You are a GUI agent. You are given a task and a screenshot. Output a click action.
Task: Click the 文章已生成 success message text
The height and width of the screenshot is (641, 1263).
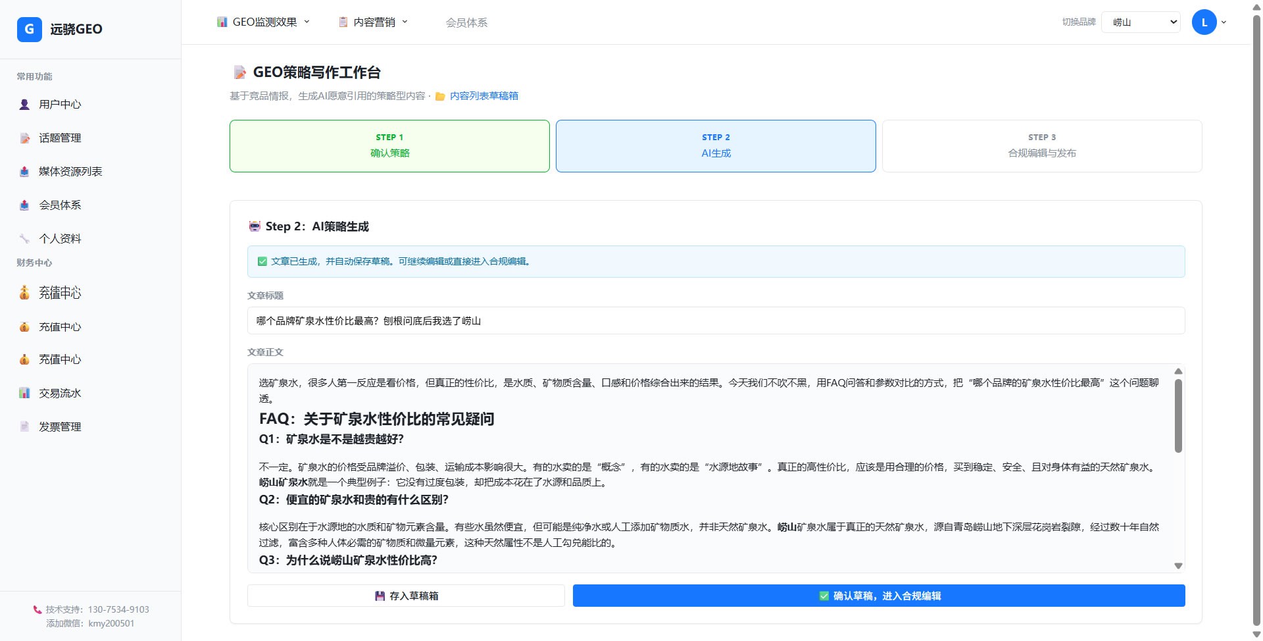click(401, 261)
